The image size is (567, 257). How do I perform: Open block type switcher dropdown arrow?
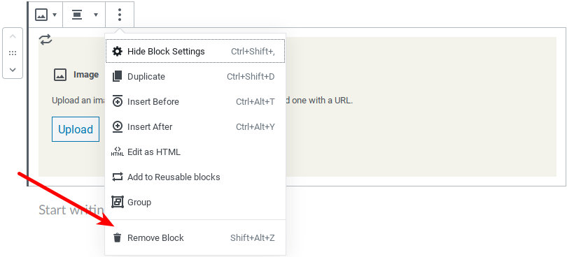(x=55, y=15)
